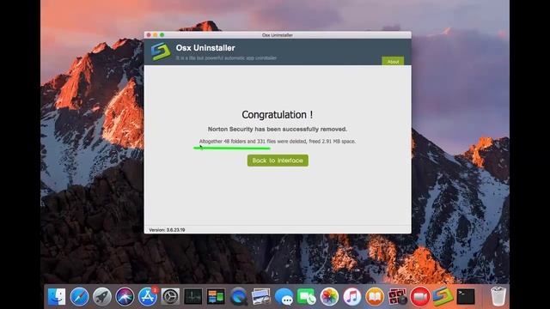Open Mission Control in the dock
Screen dimensions: 550x309
coord(216,296)
